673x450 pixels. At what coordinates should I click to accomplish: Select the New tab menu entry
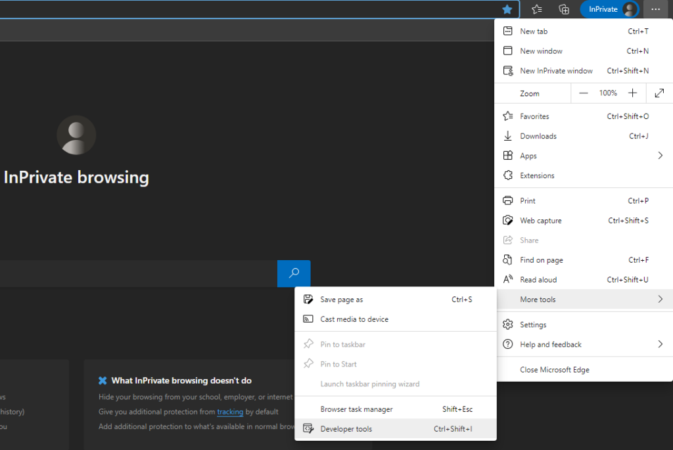tap(584, 31)
